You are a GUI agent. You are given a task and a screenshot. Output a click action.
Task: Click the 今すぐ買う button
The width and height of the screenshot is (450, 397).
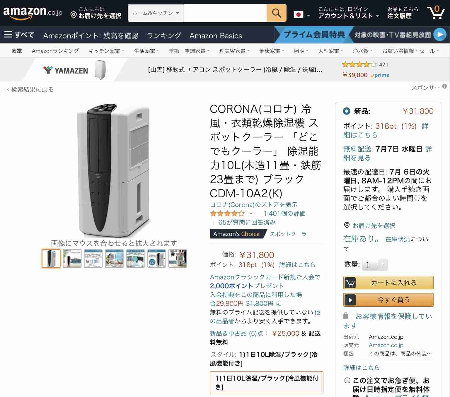pyautogui.click(x=388, y=300)
